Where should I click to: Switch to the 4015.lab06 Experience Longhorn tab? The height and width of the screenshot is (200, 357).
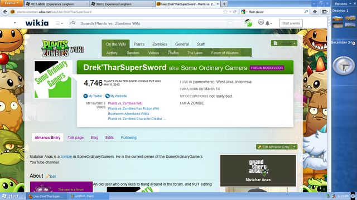[x=57, y=4]
